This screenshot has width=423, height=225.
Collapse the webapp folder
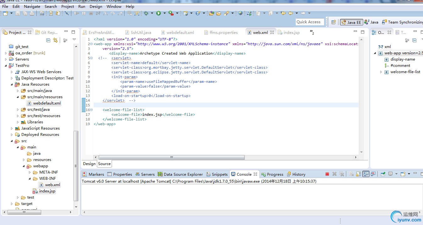click(24, 166)
